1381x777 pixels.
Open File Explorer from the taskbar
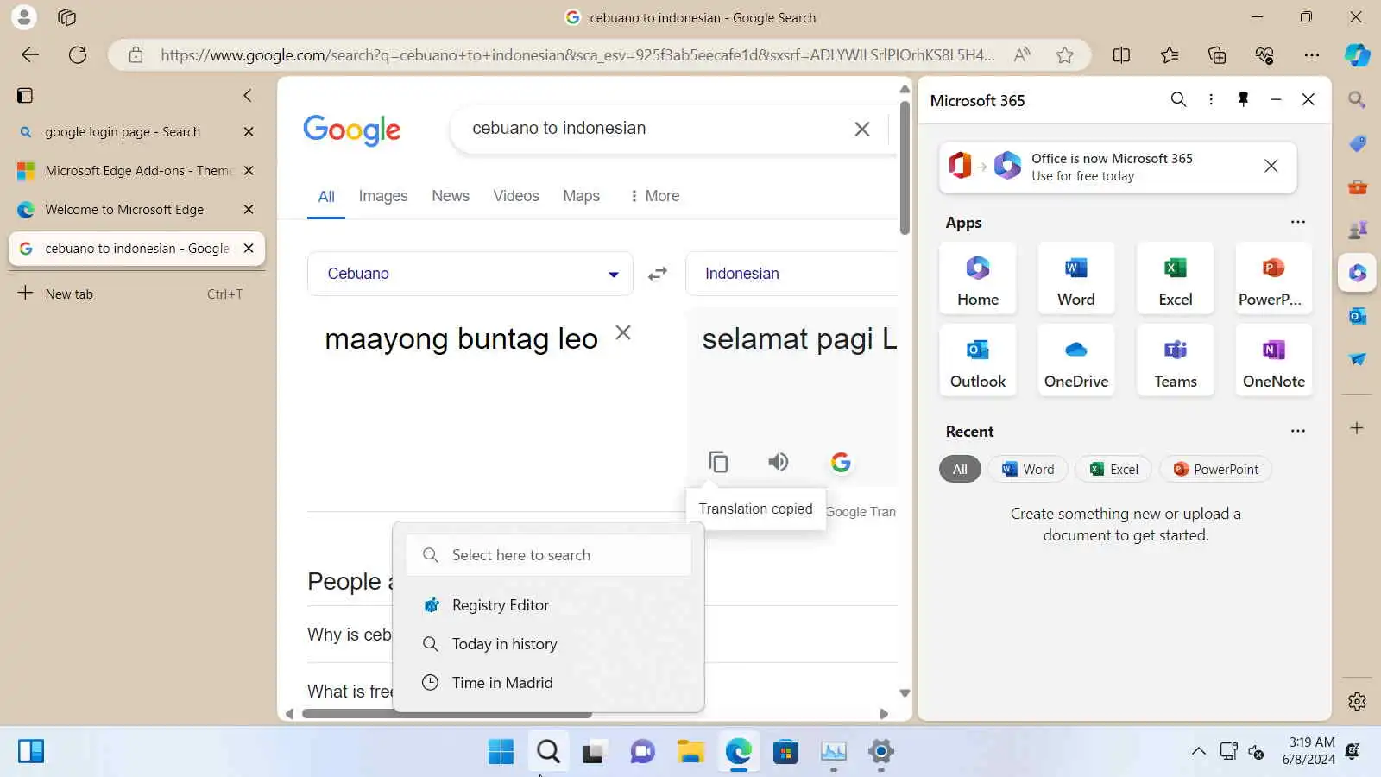[x=690, y=752]
